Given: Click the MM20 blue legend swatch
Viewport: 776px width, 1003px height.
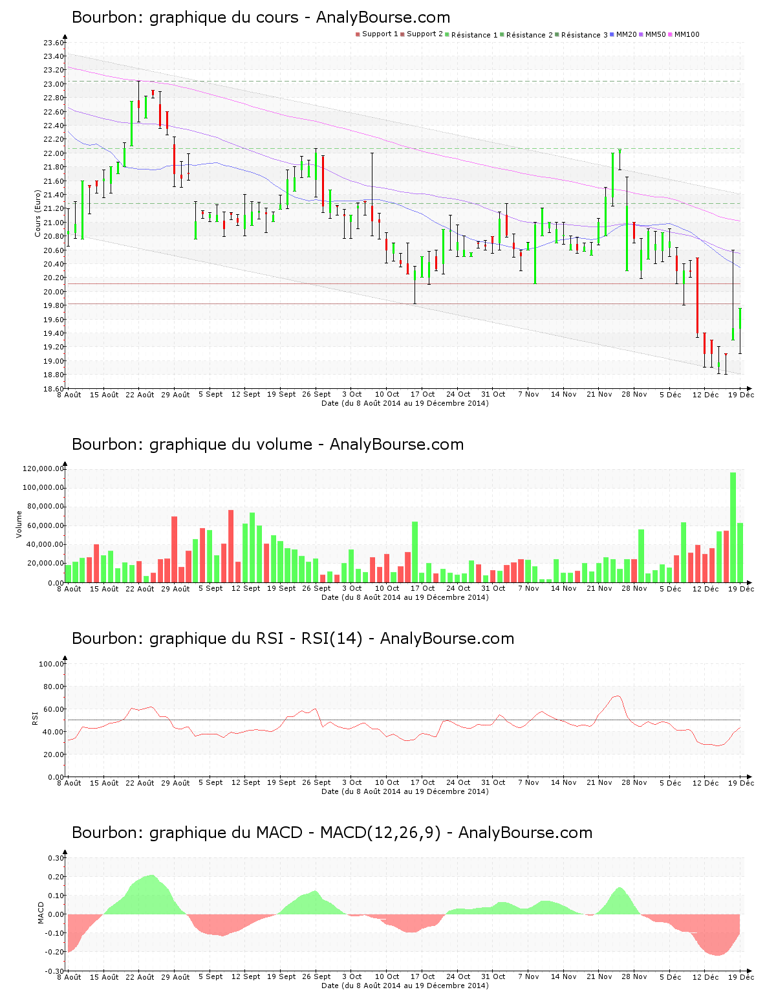Looking at the screenshot, I should coord(612,34).
